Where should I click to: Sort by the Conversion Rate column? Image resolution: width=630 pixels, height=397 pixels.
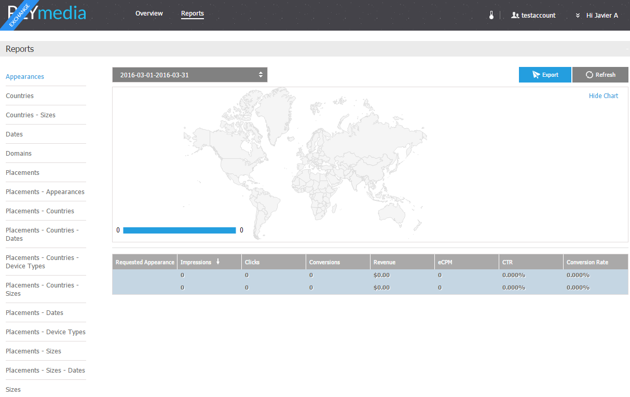[x=587, y=262]
